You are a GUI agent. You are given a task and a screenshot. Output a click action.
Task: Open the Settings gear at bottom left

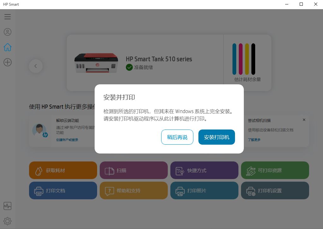pos(7,221)
